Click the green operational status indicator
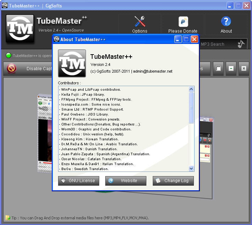 [9, 55]
